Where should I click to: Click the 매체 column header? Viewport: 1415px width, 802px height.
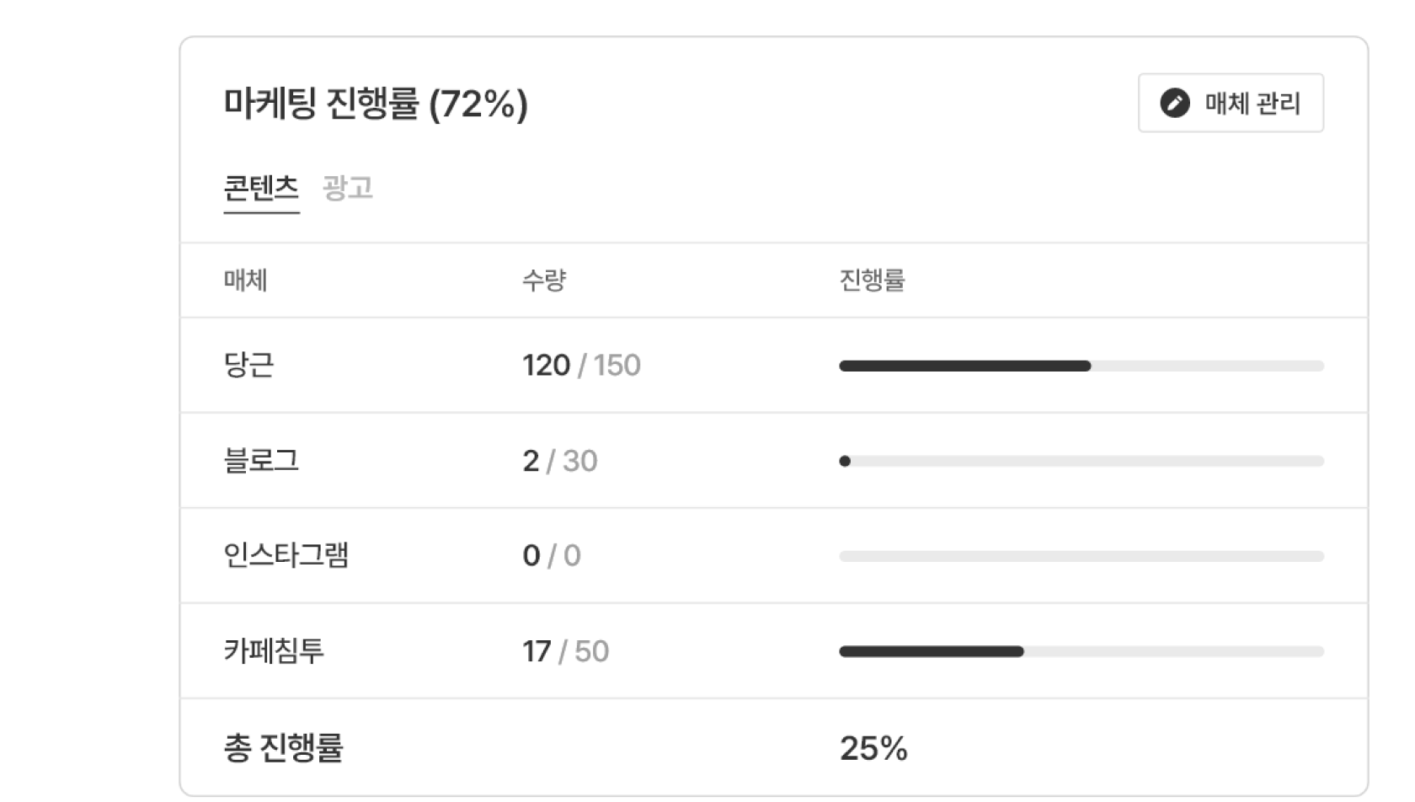click(x=245, y=281)
